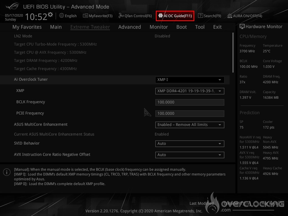
Task: Open SVID Behavior dropdown
Action: [x=190, y=144]
